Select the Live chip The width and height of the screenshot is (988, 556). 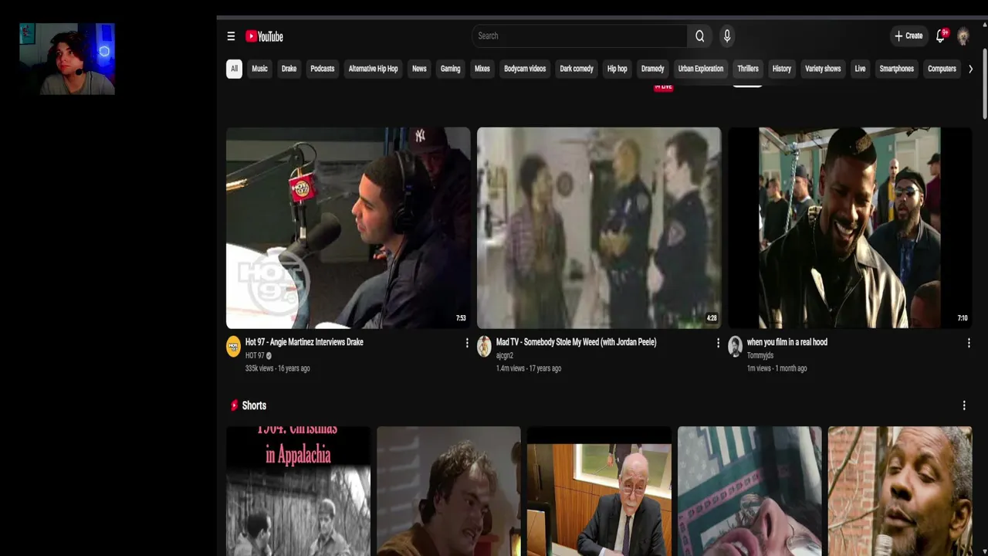(860, 69)
